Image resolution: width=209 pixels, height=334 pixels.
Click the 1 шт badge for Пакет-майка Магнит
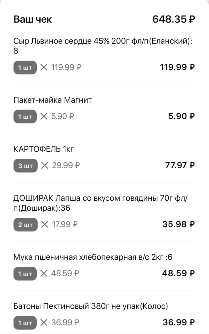[25, 116]
